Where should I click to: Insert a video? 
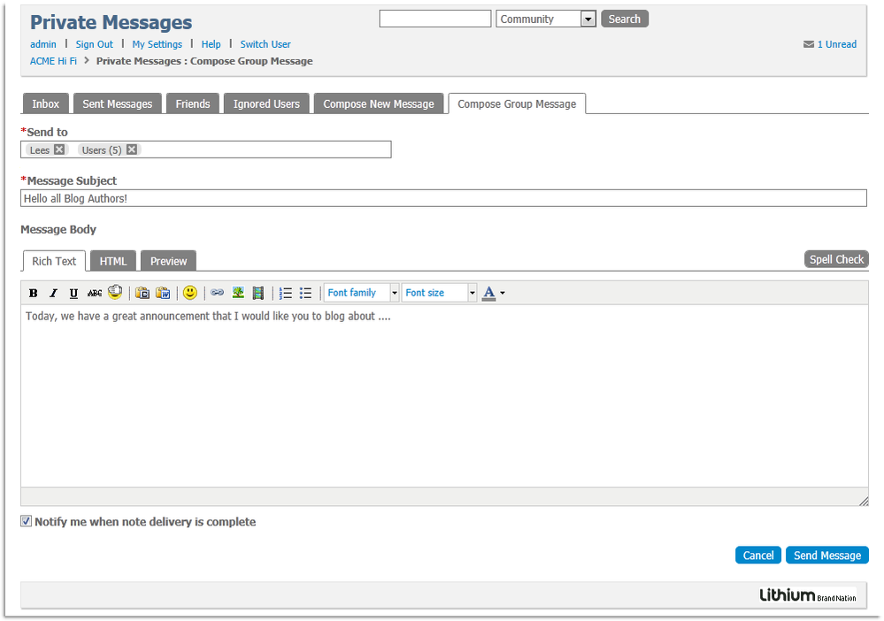click(258, 293)
